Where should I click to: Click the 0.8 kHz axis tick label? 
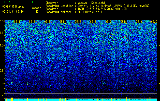[2, 71]
